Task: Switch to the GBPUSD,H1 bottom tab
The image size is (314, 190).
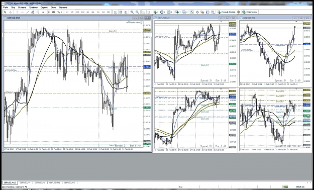Action: 40,182
